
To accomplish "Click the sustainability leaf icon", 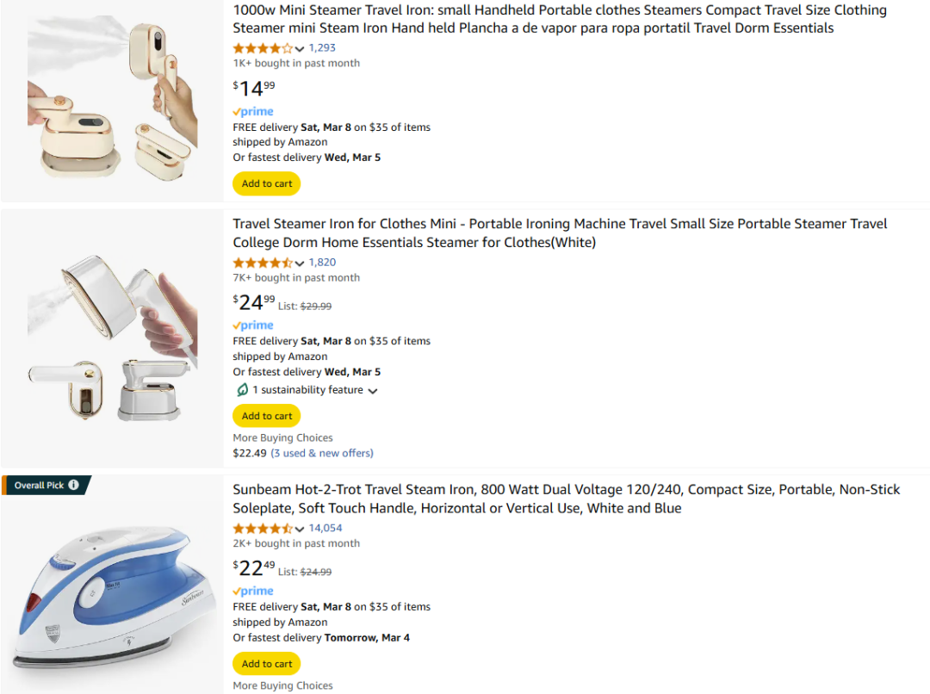I will (x=242, y=390).
